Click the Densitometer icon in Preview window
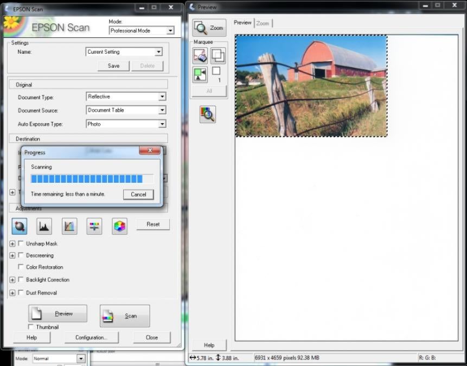467x366 pixels. [208, 114]
